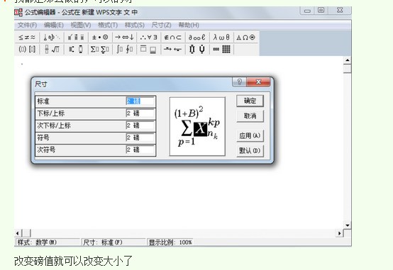Click the 取消 button
The height and width of the screenshot is (270, 393).
(x=250, y=116)
